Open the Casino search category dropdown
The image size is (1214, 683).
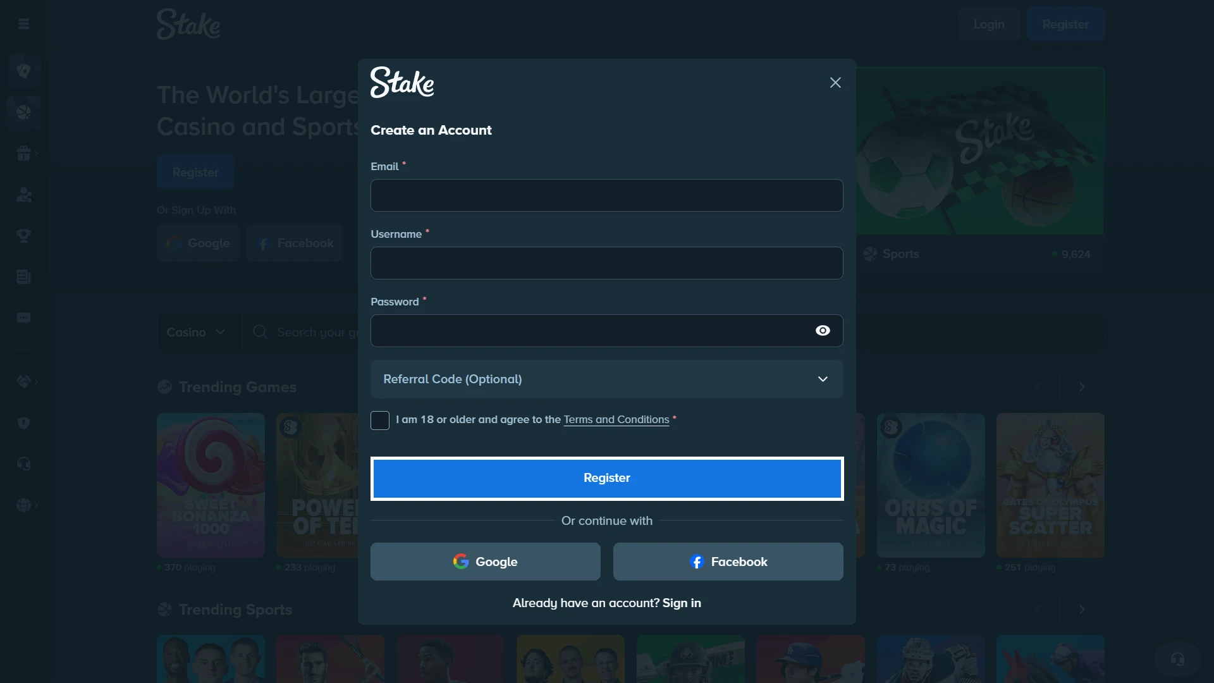(197, 332)
